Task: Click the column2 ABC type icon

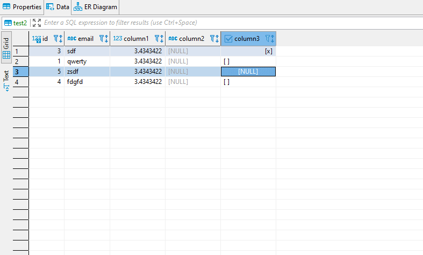Action: point(173,39)
